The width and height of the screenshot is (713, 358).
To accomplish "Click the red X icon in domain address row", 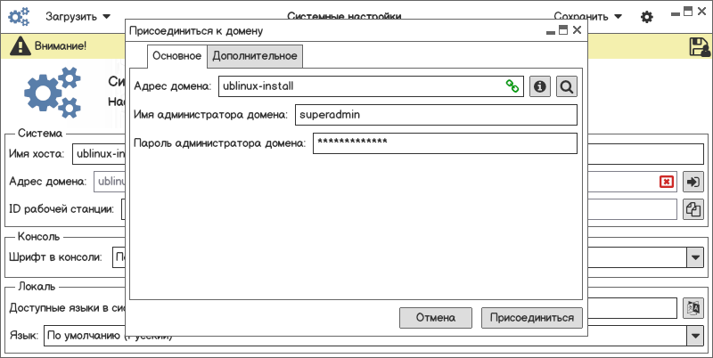I will click(x=666, y=182).
